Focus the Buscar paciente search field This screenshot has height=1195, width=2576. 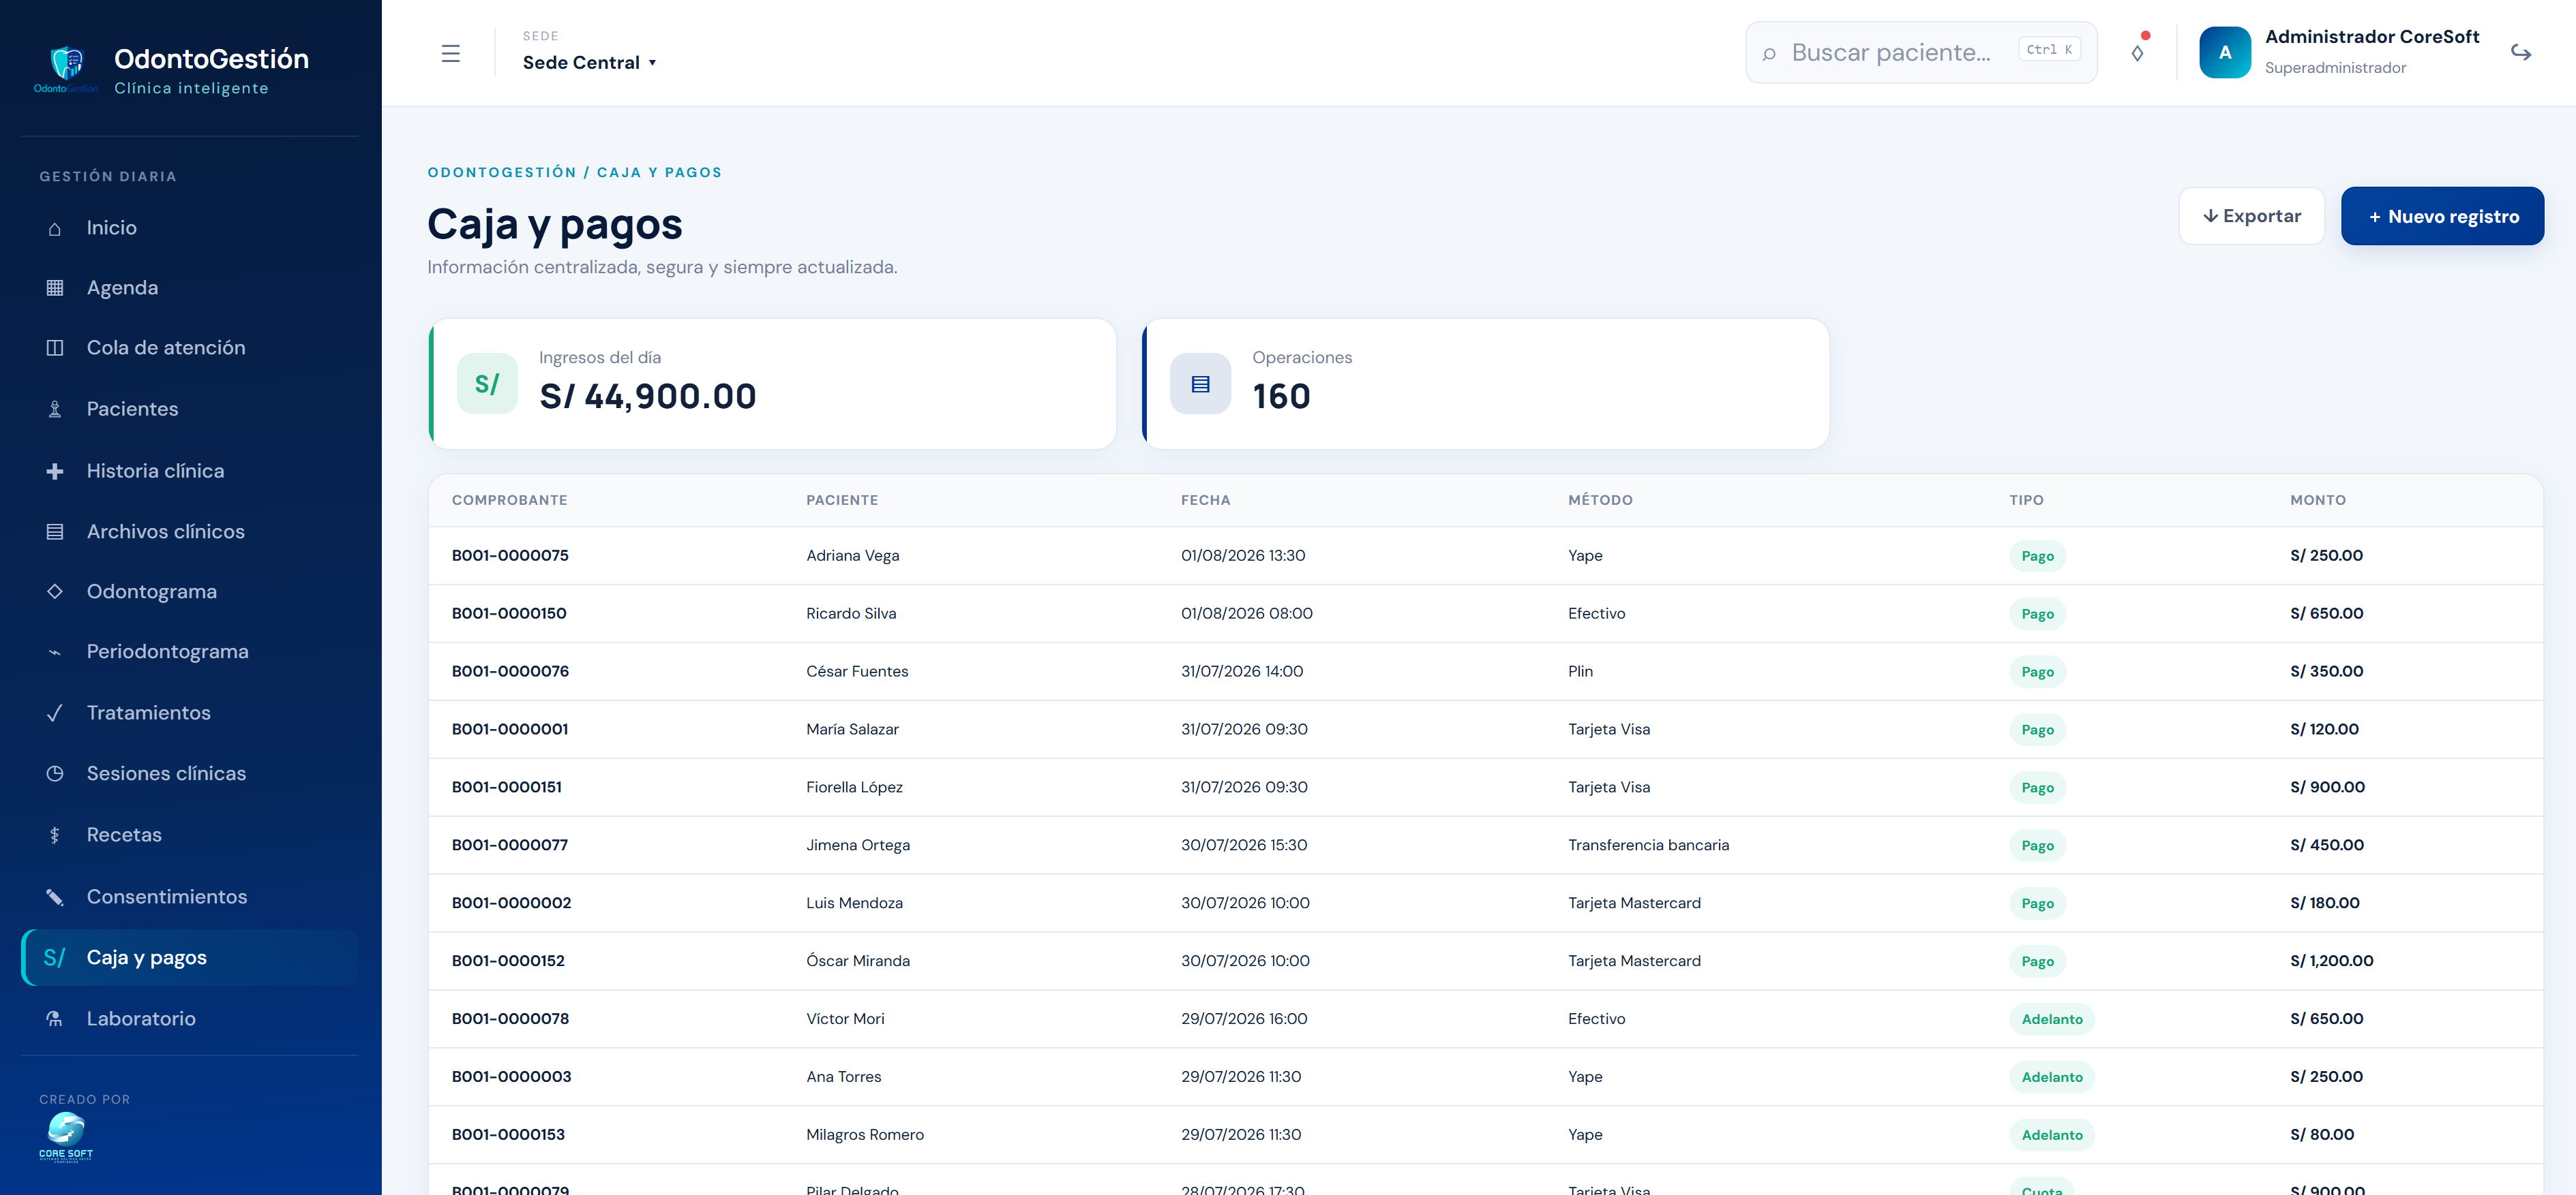pos(1921,53)
